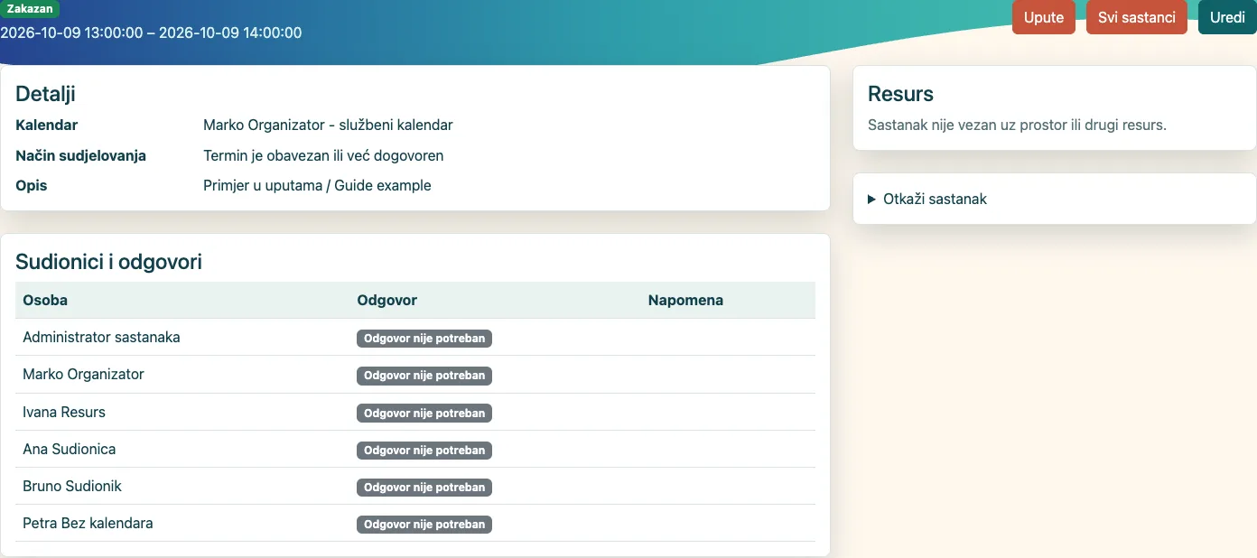This screenshot has width=1257, height=558.
Task: Select the Ivana Resurs participant name
Action: (x=64, y=412)
